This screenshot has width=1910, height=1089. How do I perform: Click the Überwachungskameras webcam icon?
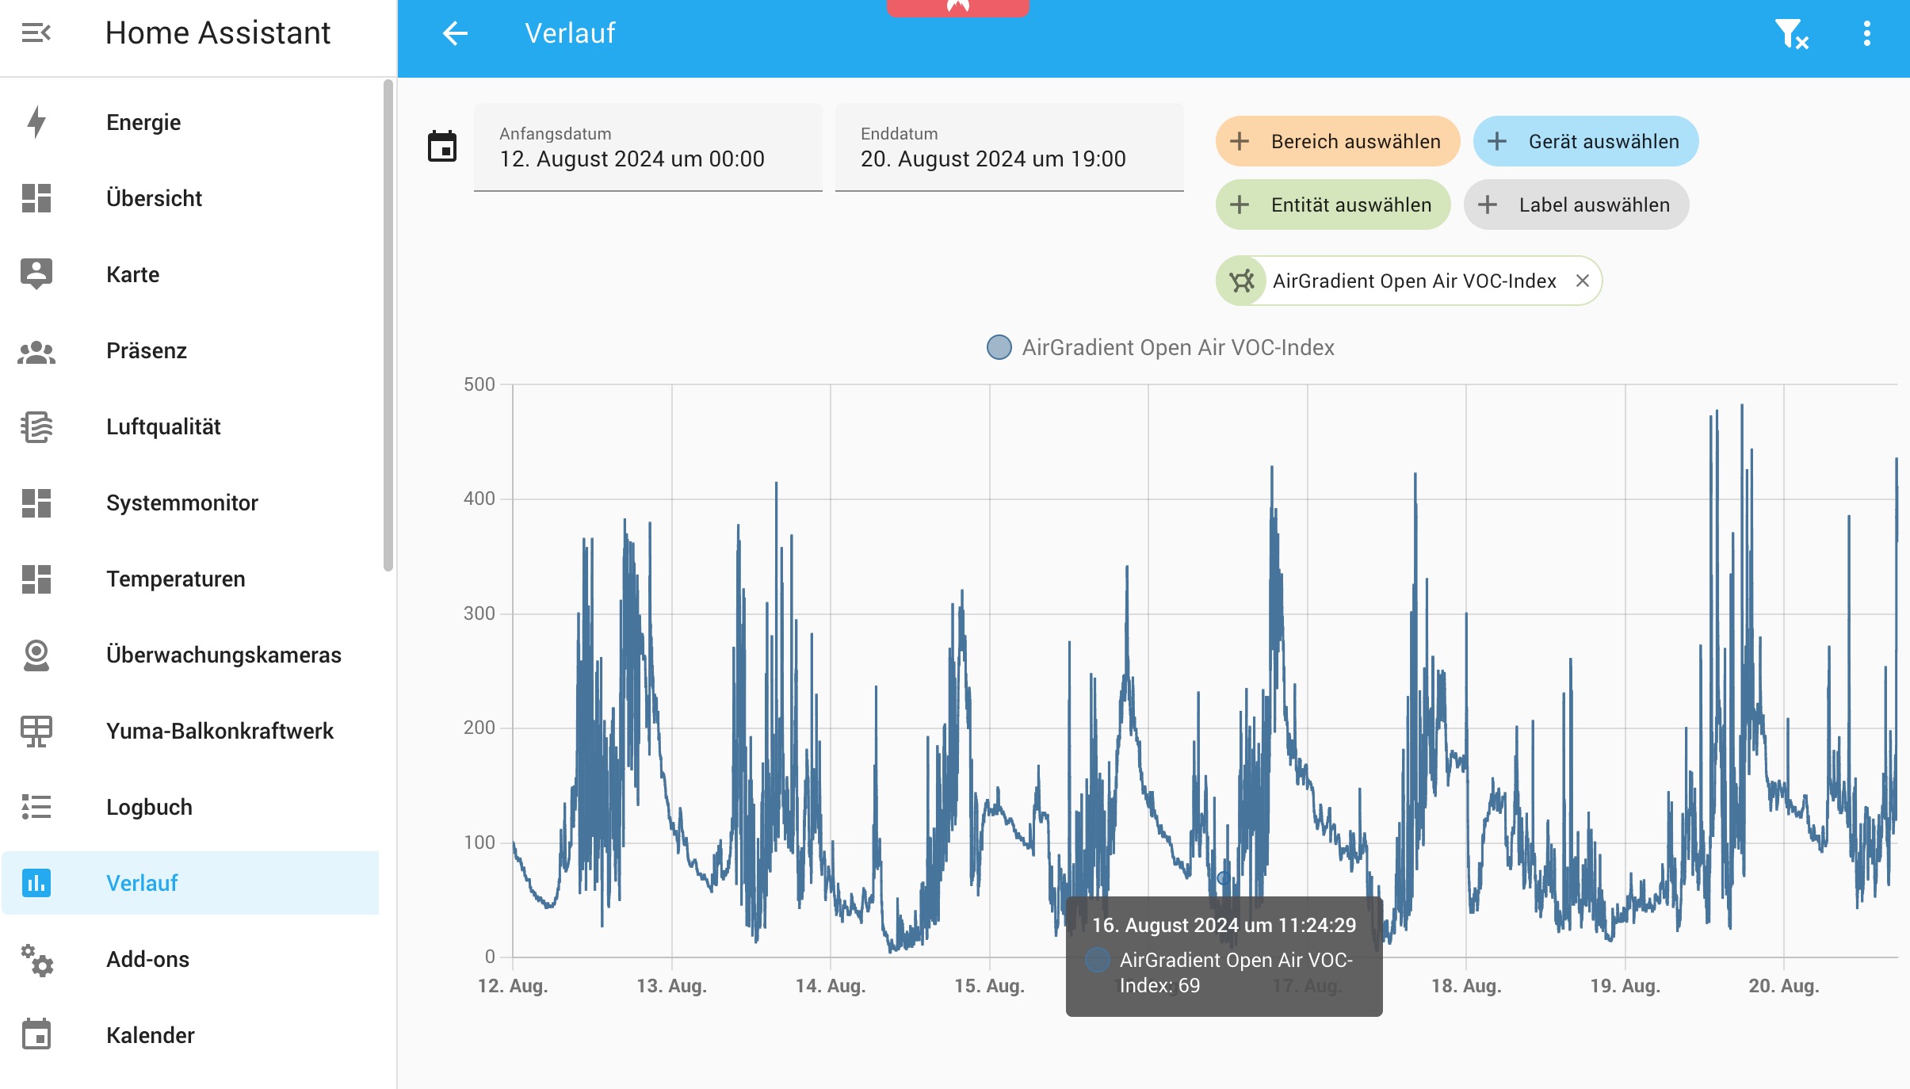pos(36,655)
